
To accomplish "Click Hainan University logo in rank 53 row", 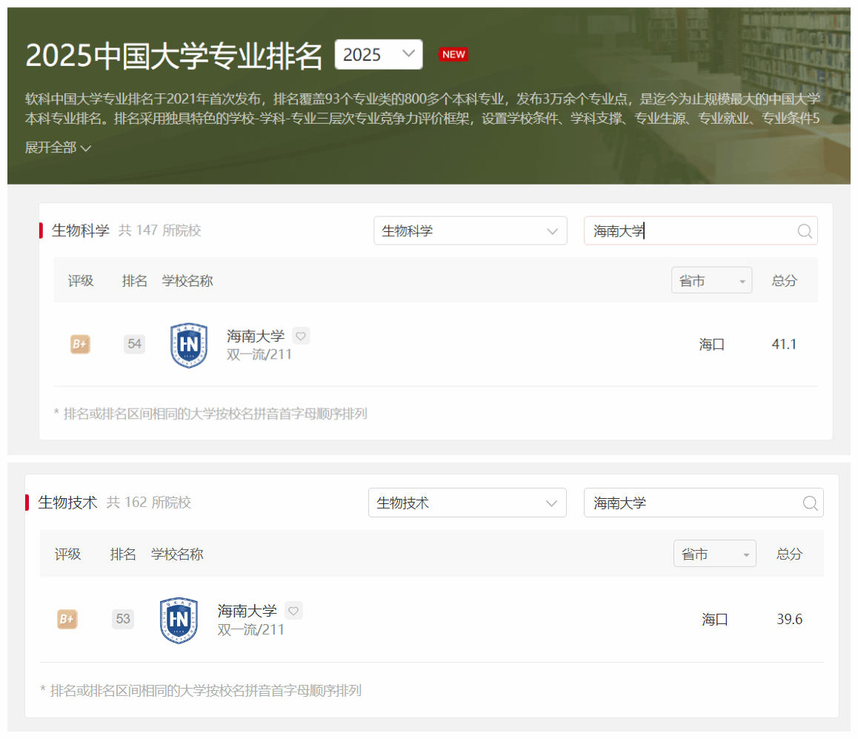I will (179, 620).
